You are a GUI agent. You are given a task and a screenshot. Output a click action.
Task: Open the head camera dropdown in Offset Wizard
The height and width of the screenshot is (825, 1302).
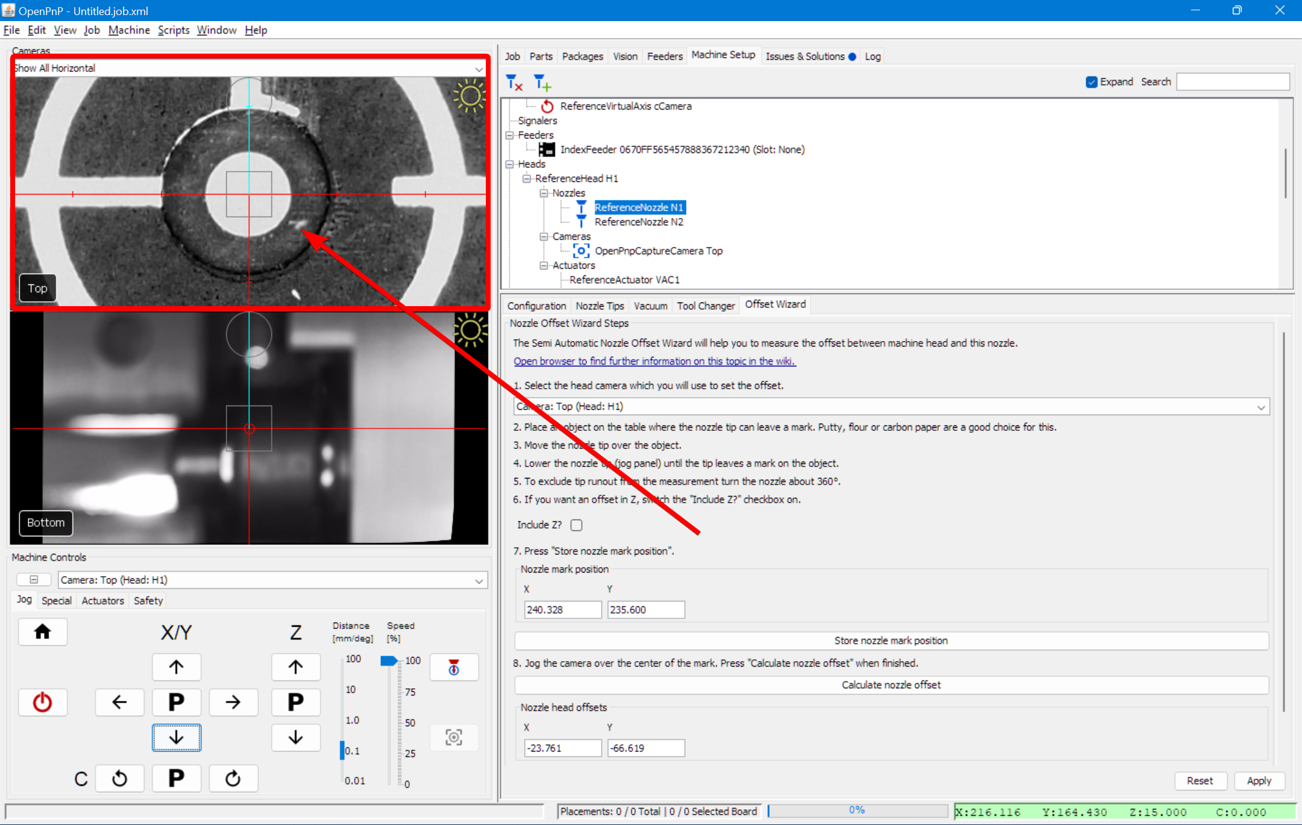(x=1260, y=406)
